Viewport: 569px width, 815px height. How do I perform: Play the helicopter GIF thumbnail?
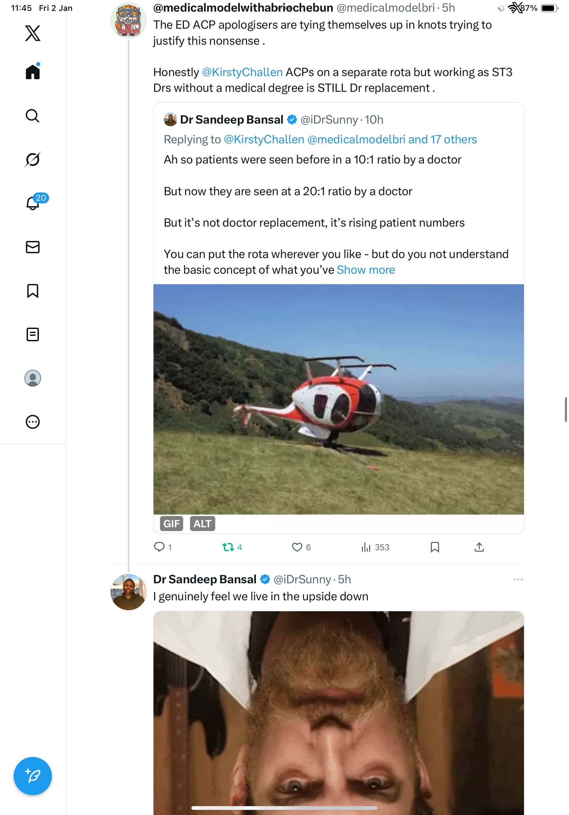coord(338,399)
